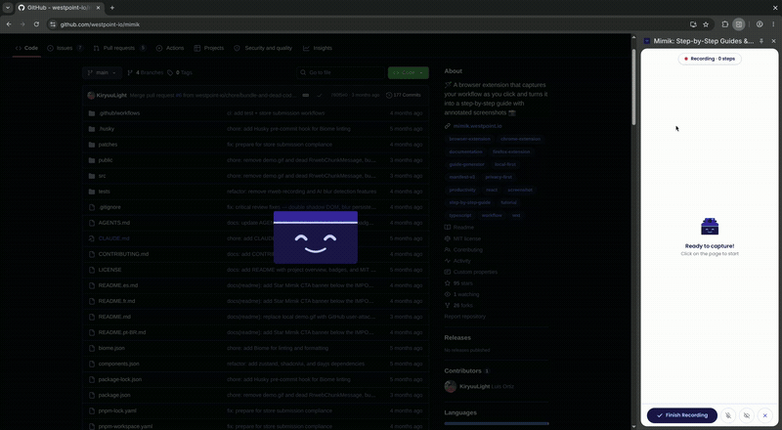This screenshot has height=430, width=782.
Task: Open the Projects tab
Action: tap(209, 48)
